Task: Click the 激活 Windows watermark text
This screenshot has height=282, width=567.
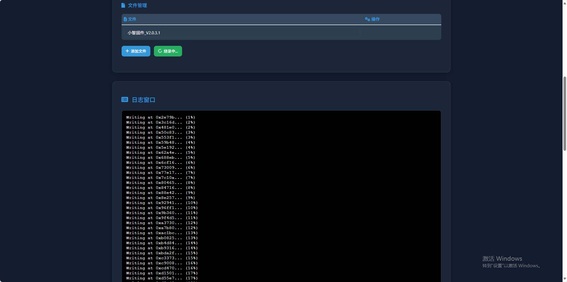Action: click(x=502, y=259)
